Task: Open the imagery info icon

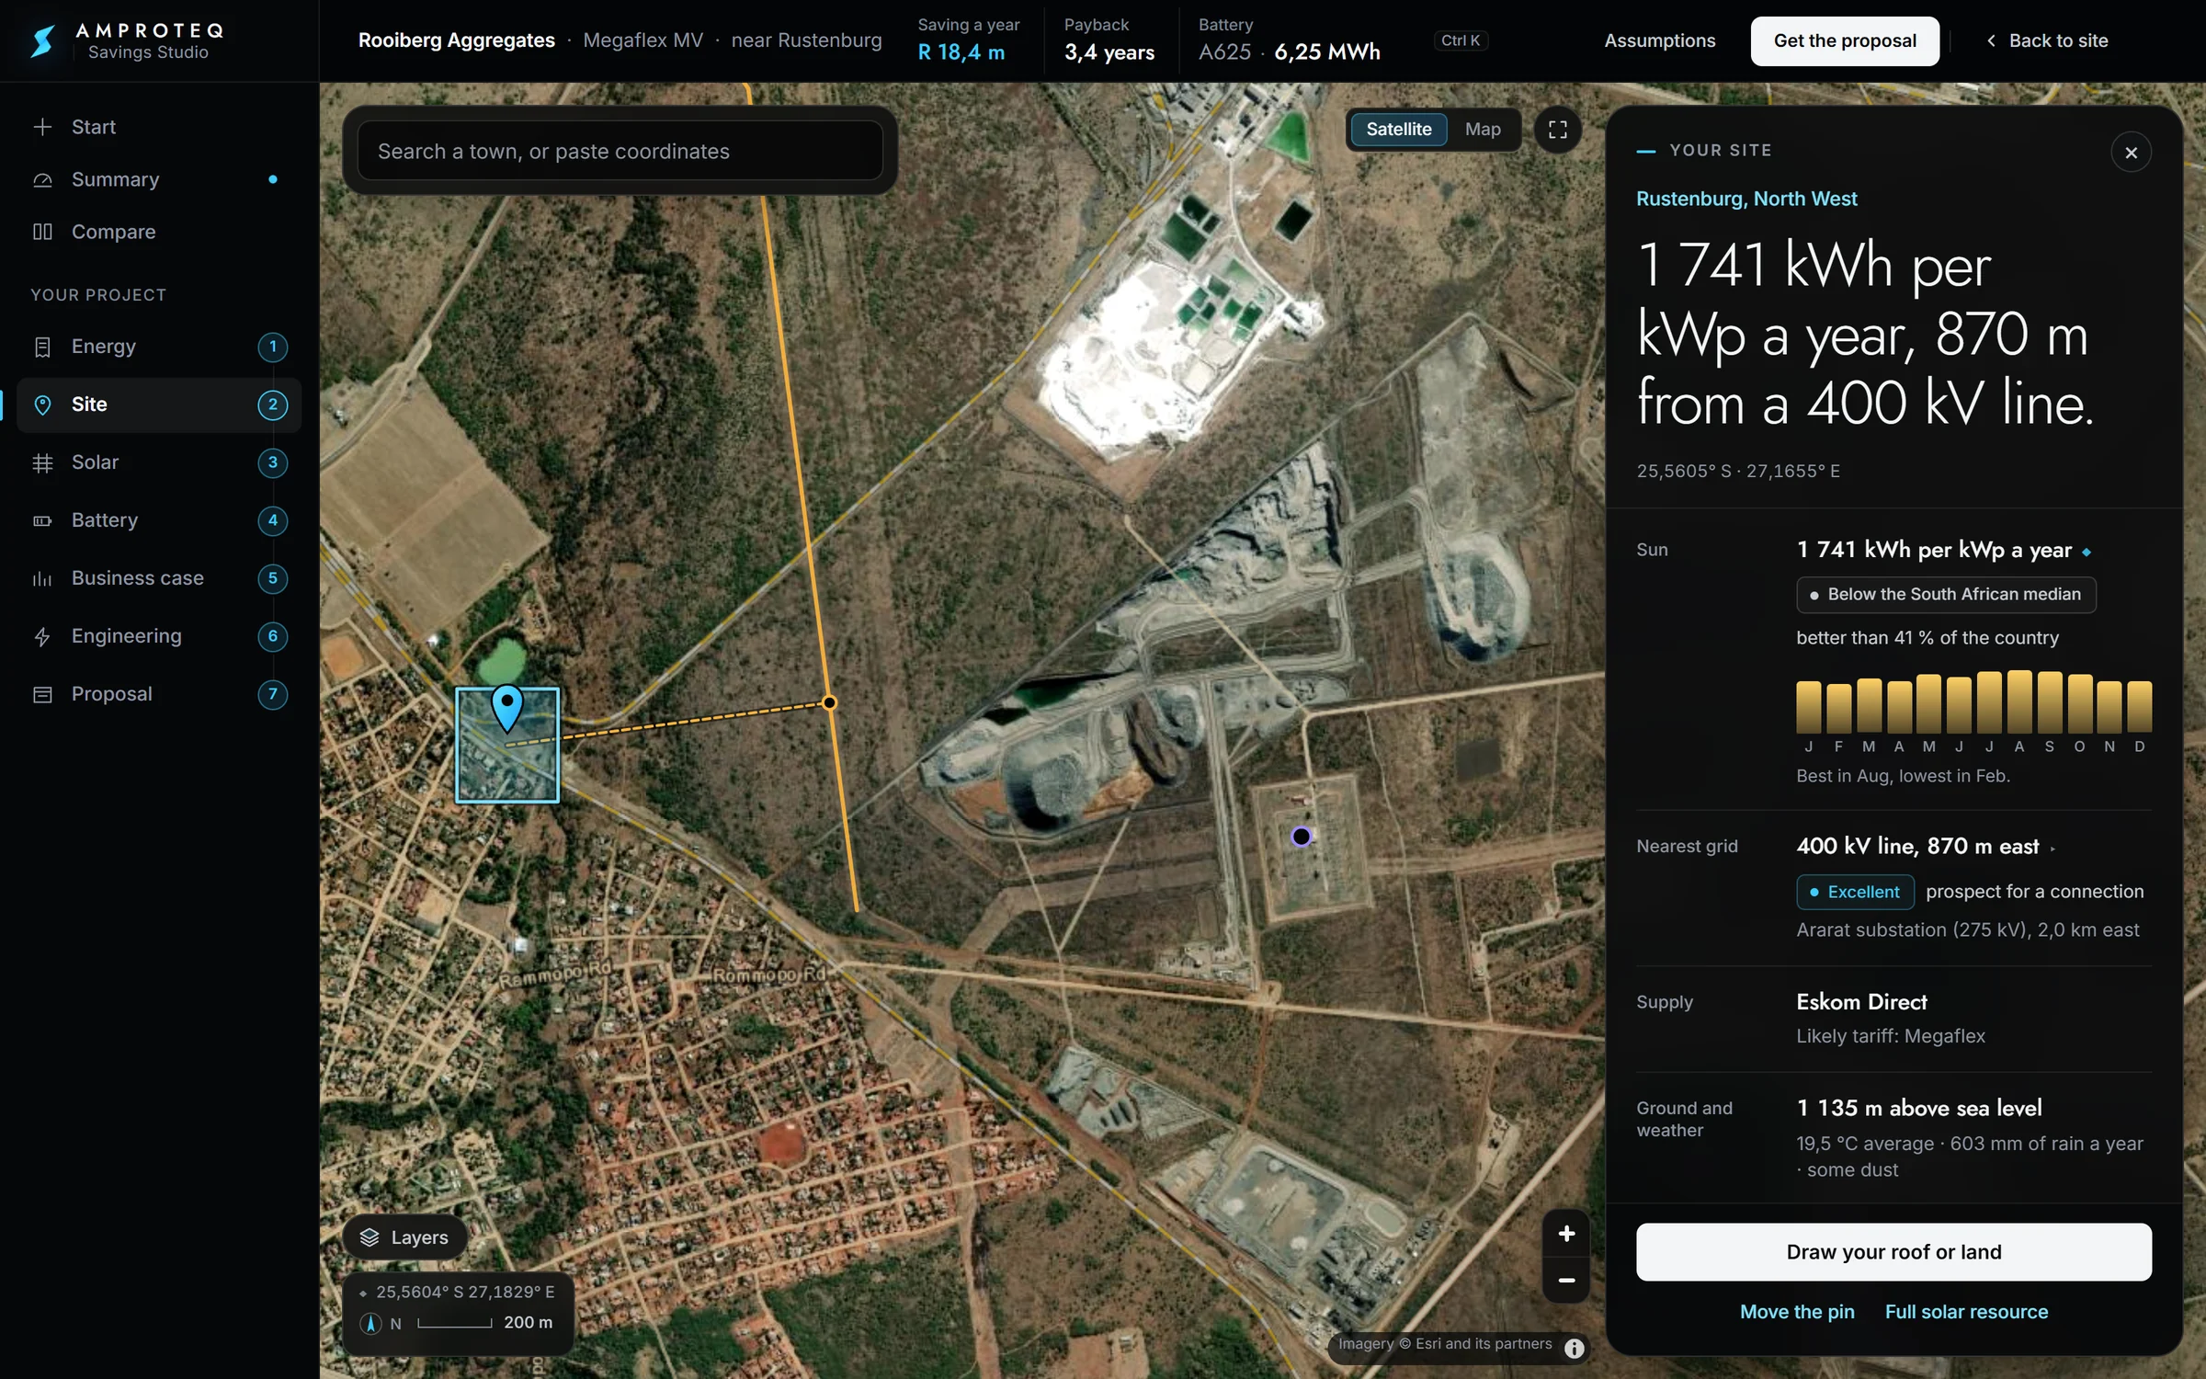Action: [x=1575, y=1348]
